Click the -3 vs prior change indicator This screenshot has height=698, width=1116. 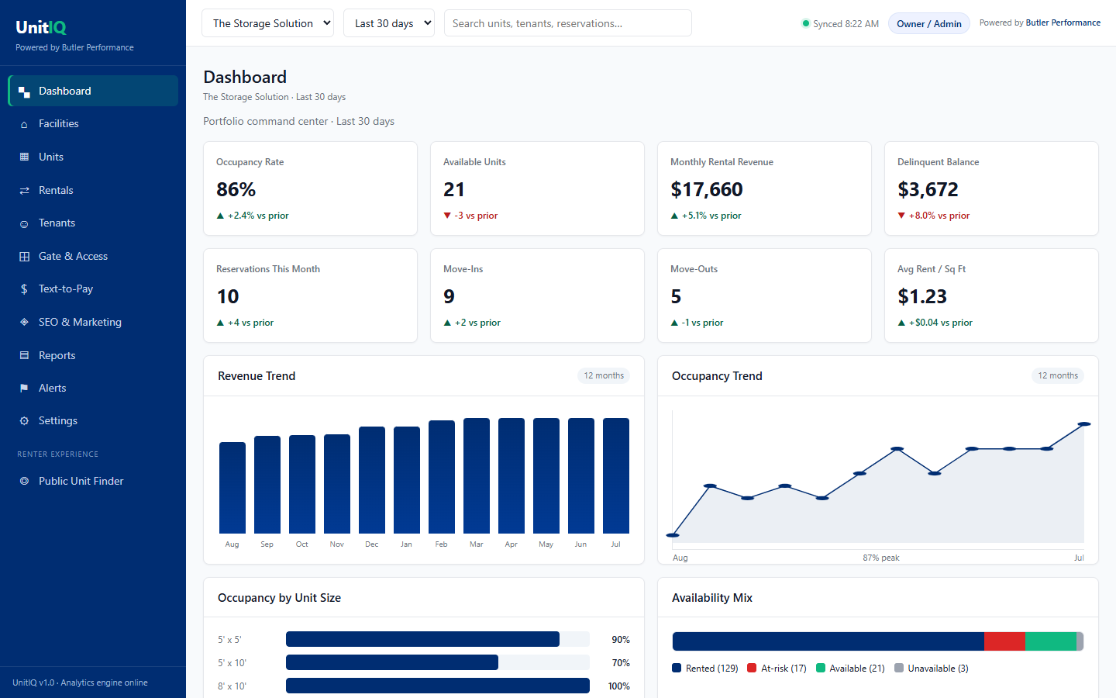pyautogui.click(x=470, y=216)
